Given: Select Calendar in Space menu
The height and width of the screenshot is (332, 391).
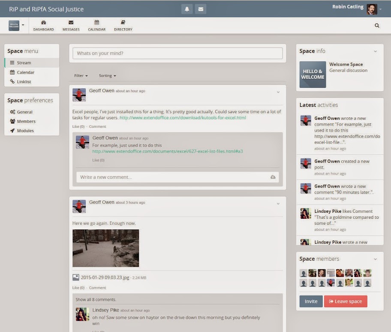Looking at the screenshot, I should tap(32, 72).
